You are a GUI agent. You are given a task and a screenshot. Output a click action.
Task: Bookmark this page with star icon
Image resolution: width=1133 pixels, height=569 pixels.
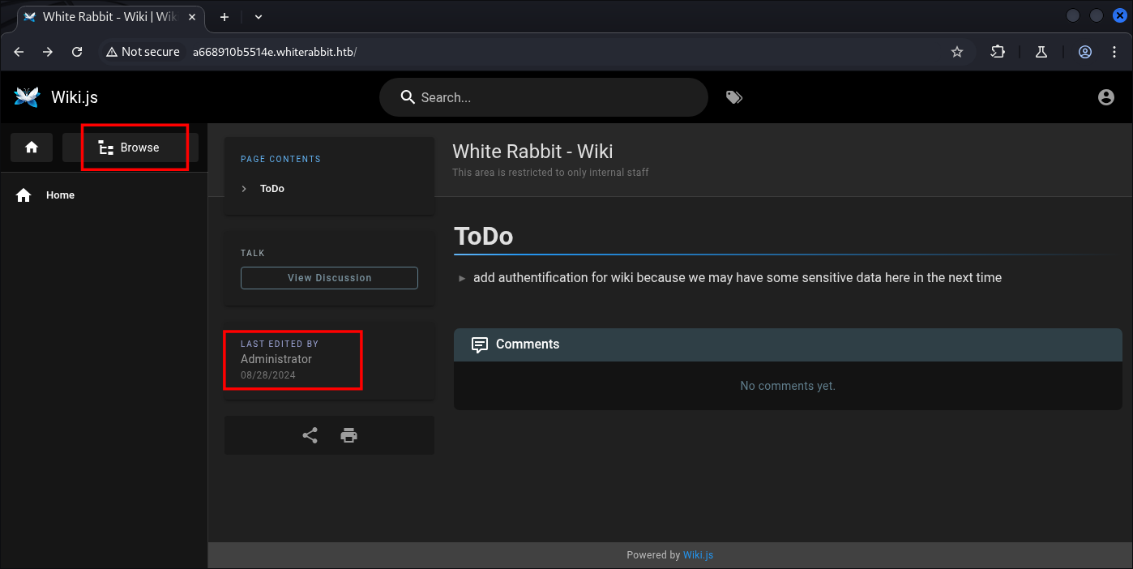click(957, 52)
